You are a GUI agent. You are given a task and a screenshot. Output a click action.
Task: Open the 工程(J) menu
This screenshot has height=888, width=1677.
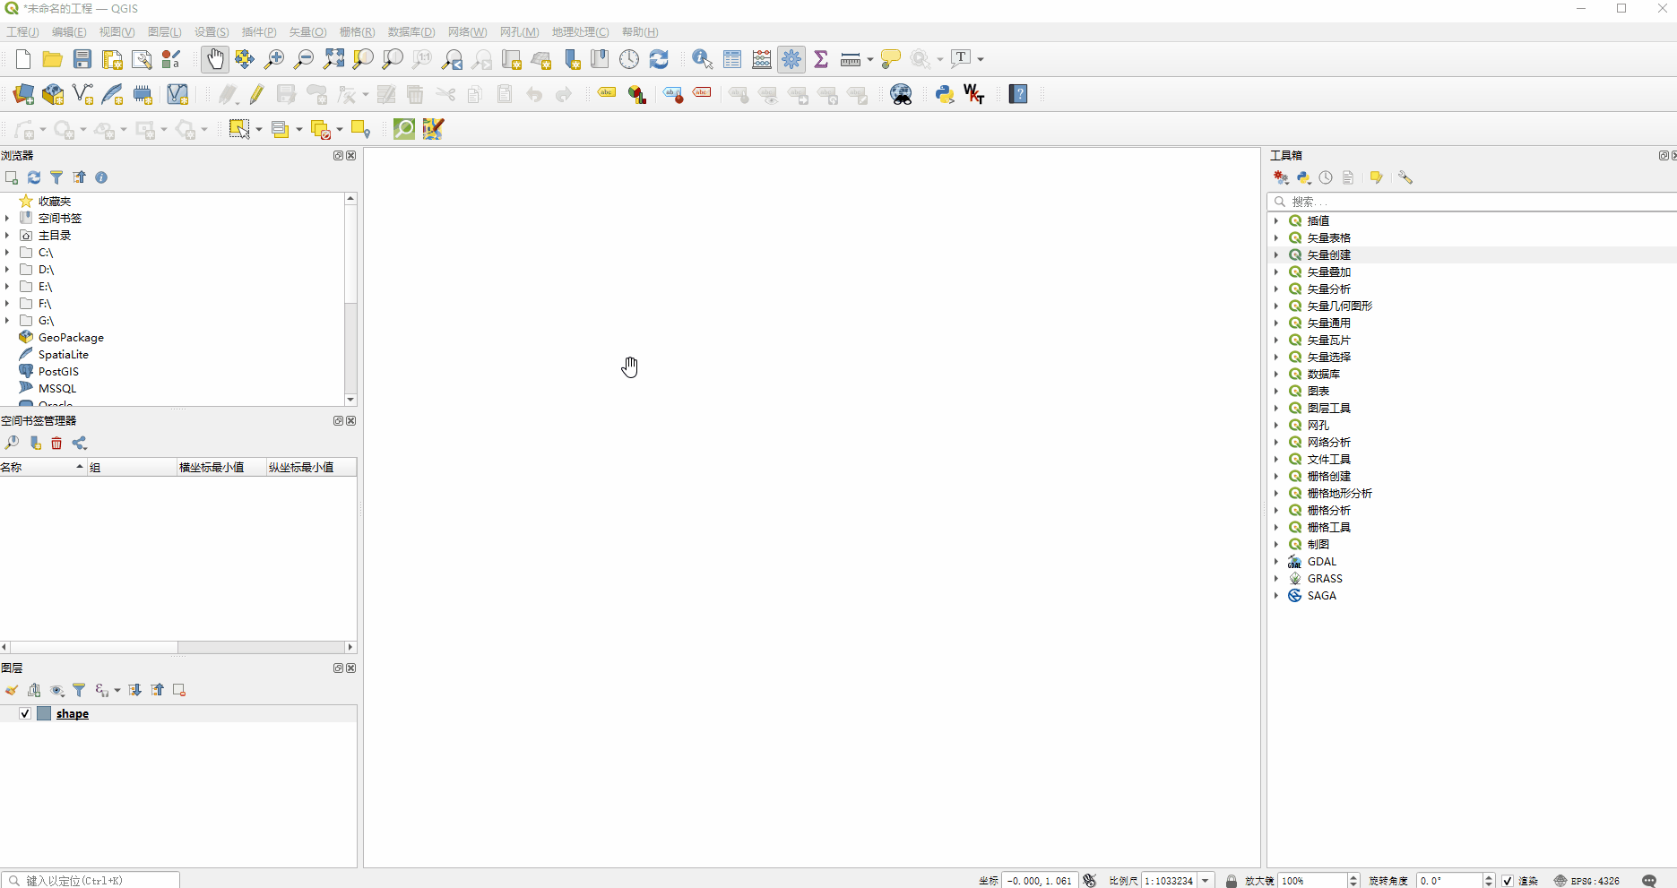click(x=23, y=32)
